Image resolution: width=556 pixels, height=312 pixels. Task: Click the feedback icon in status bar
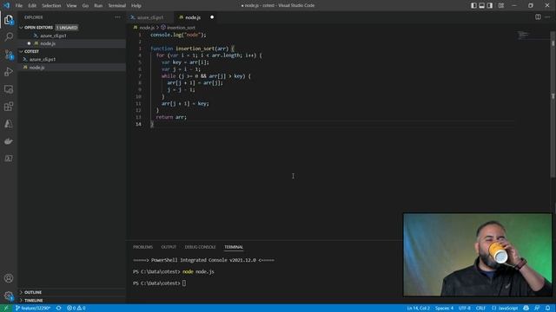(537, 309)
